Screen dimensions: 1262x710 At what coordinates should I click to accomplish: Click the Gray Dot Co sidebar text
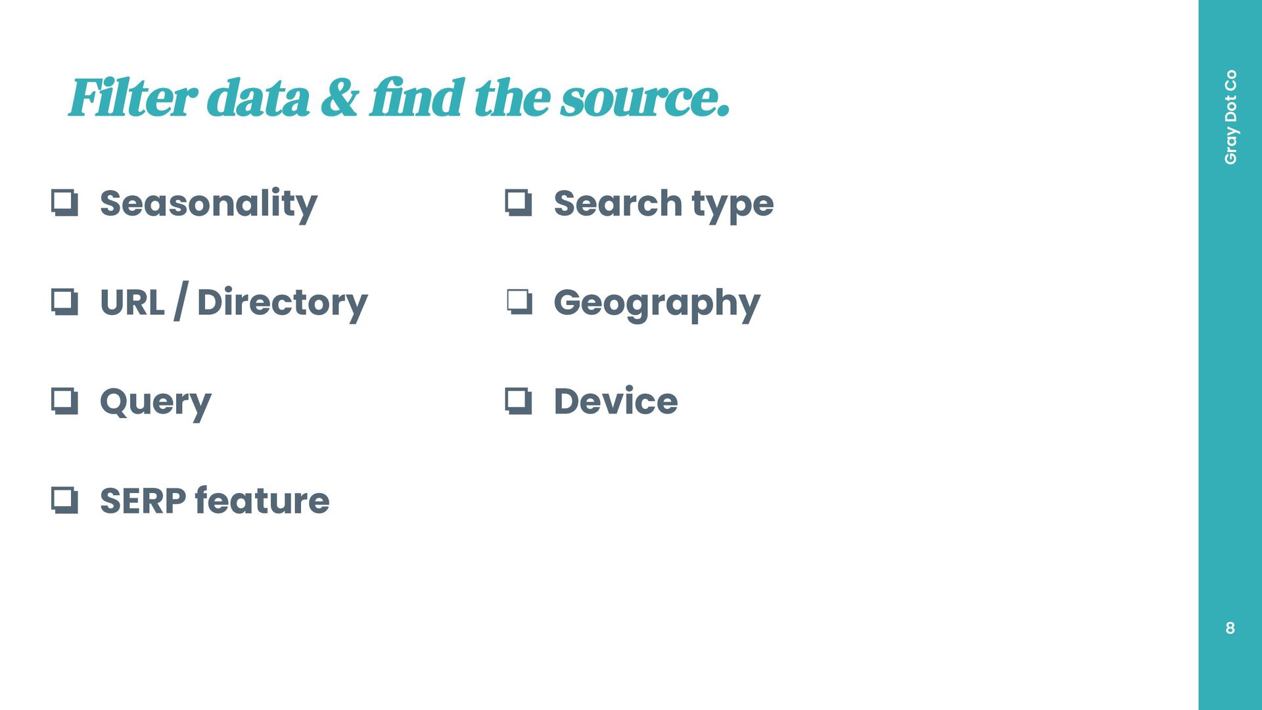pos(1230,117)
